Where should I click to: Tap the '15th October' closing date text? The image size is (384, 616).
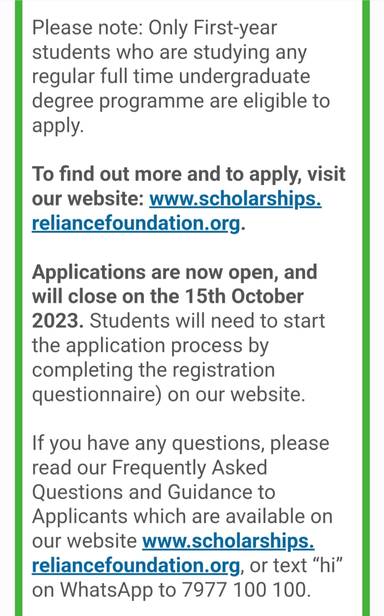click(244, 296)
